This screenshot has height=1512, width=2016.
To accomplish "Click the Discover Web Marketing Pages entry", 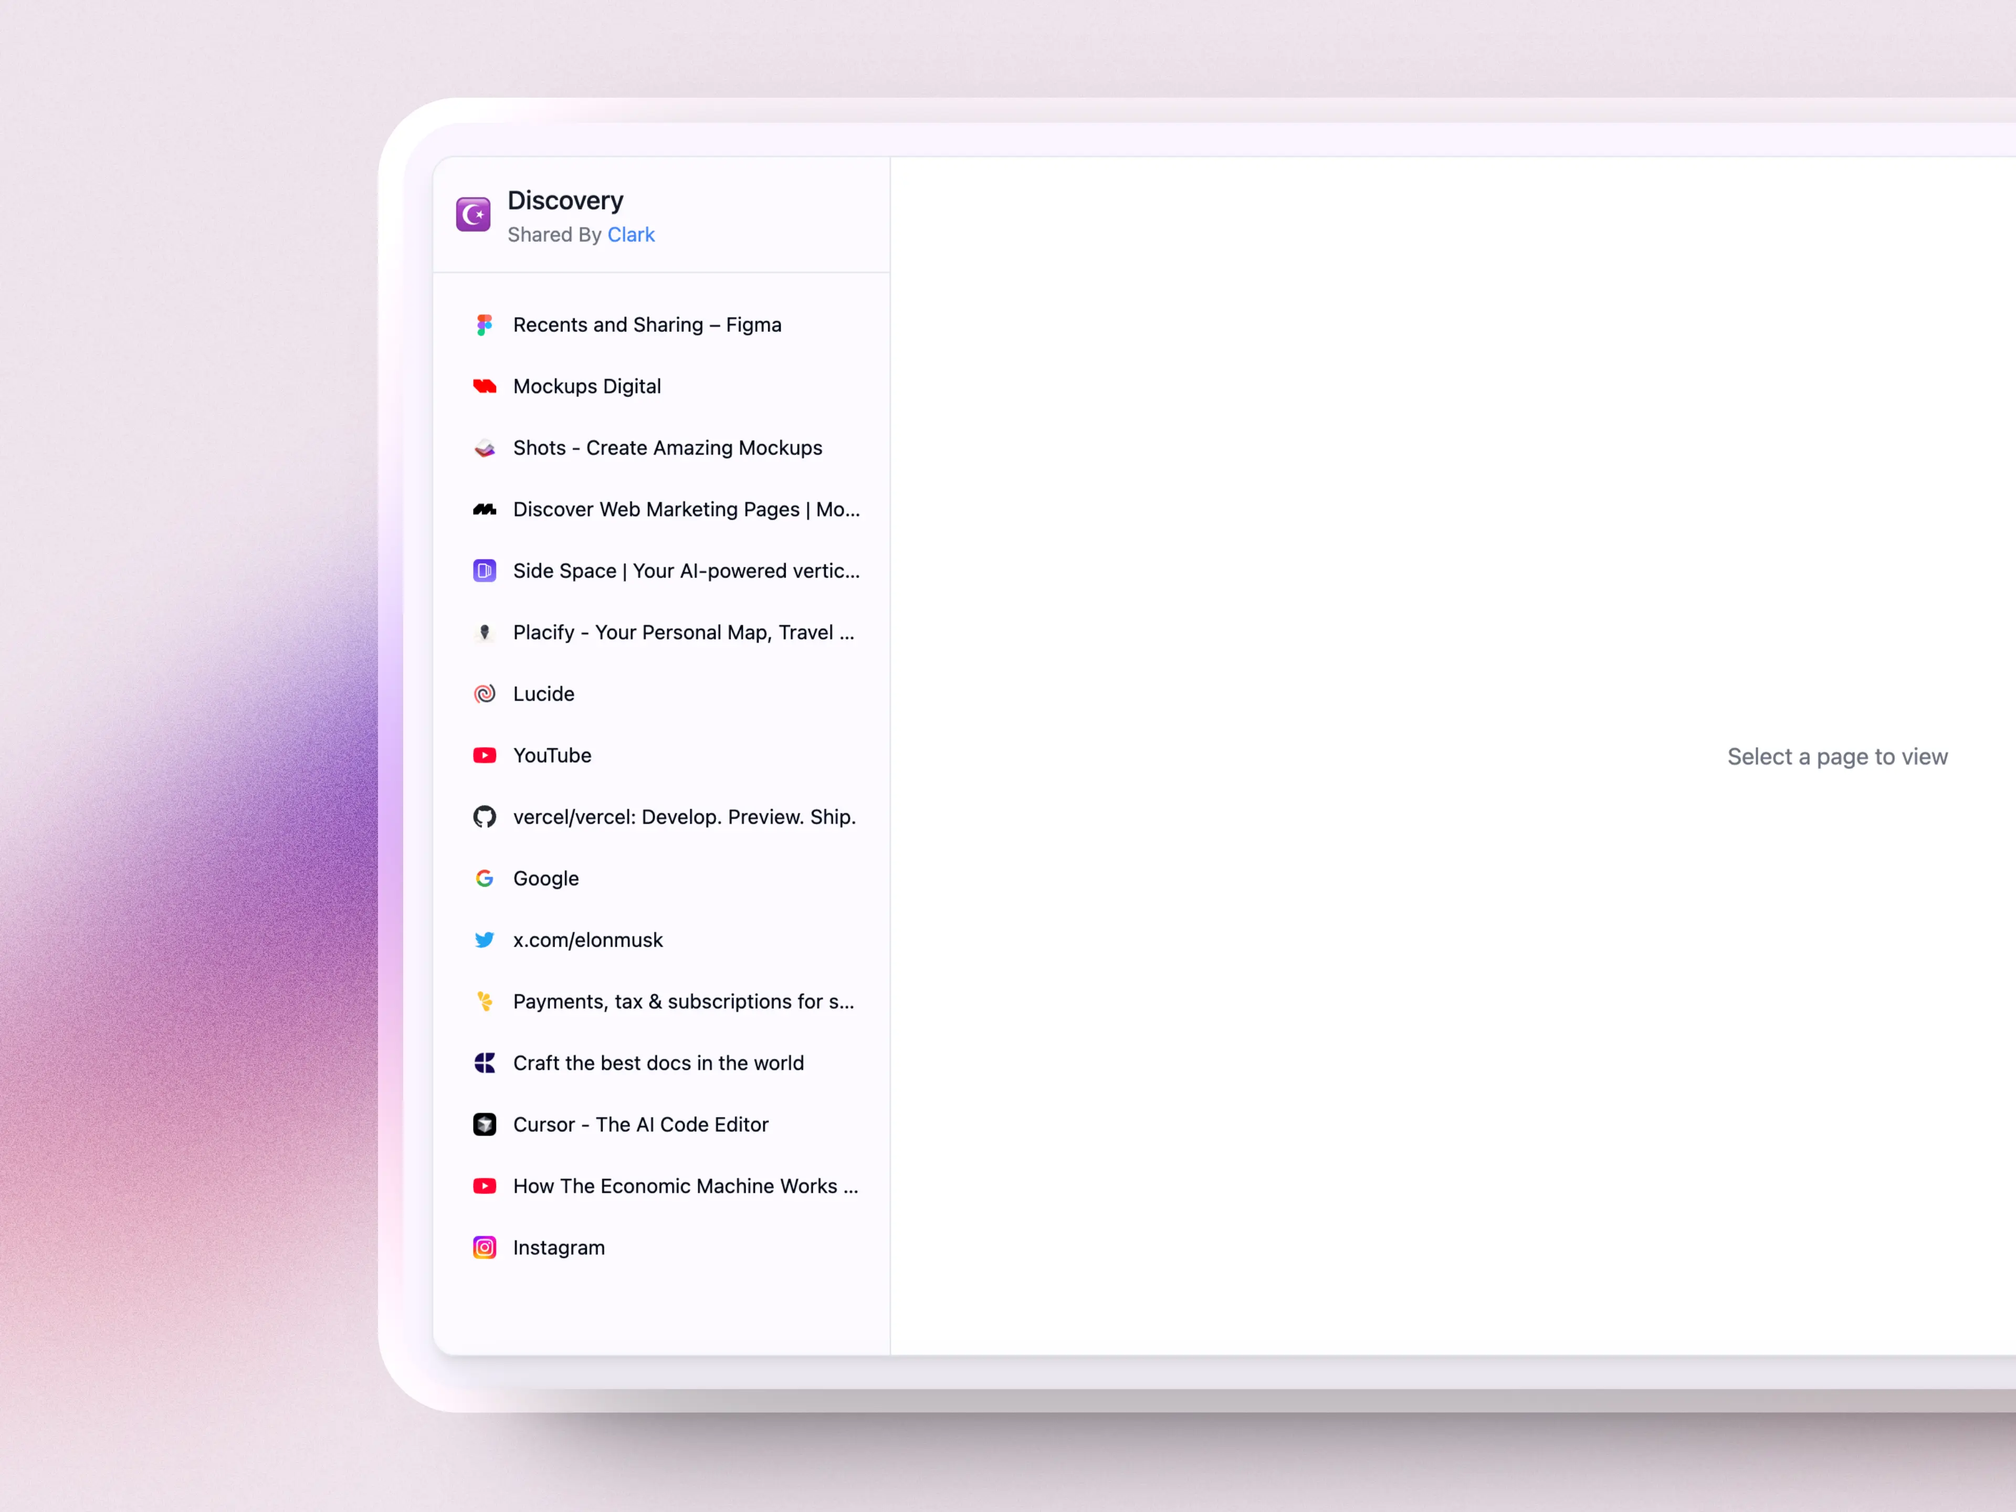I will [x=664, y=508].
